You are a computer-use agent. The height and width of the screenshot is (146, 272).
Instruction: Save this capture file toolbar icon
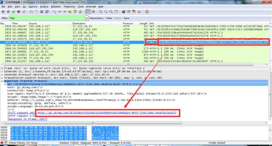pyautogui.click(x=36, y=12)
